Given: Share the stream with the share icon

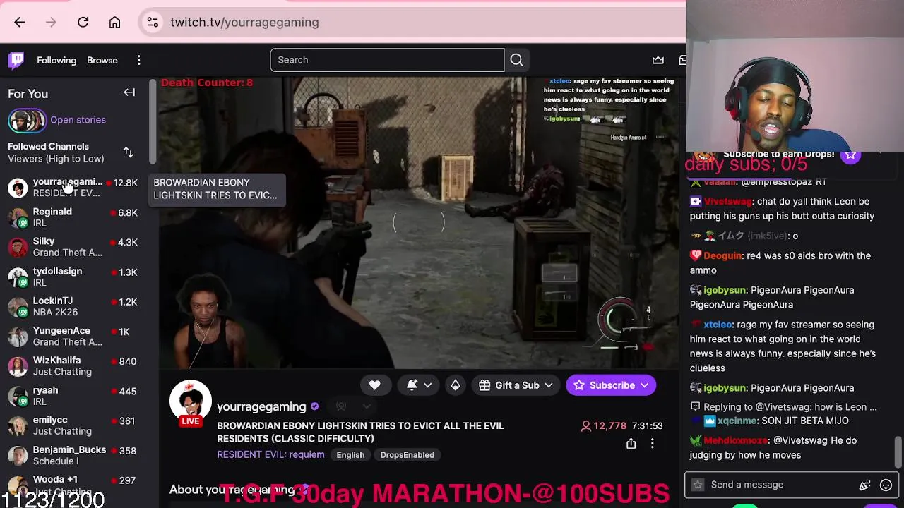Looking at the screenshot, I should tap(631, 444).
